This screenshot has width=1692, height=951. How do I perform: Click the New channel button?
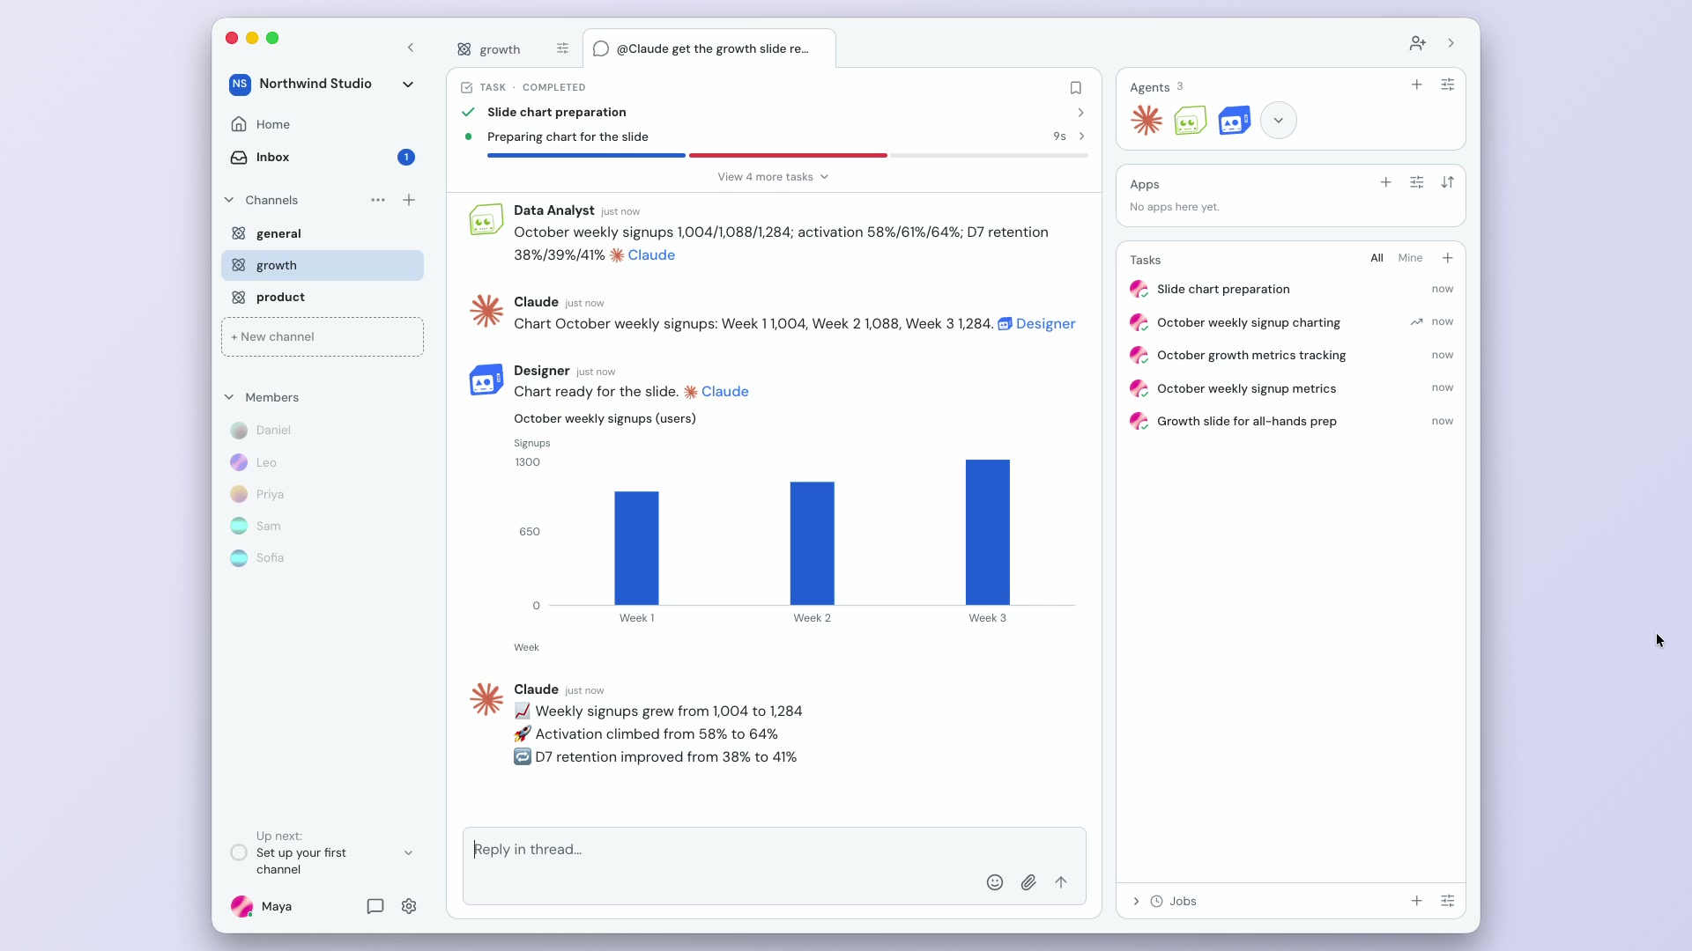tap(323, 336)
